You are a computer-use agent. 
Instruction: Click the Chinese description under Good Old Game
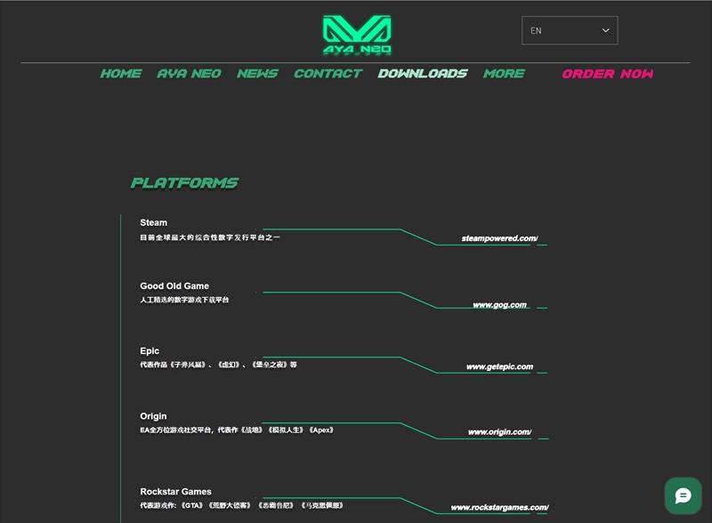pyautogui.click(x=184, y=300)
